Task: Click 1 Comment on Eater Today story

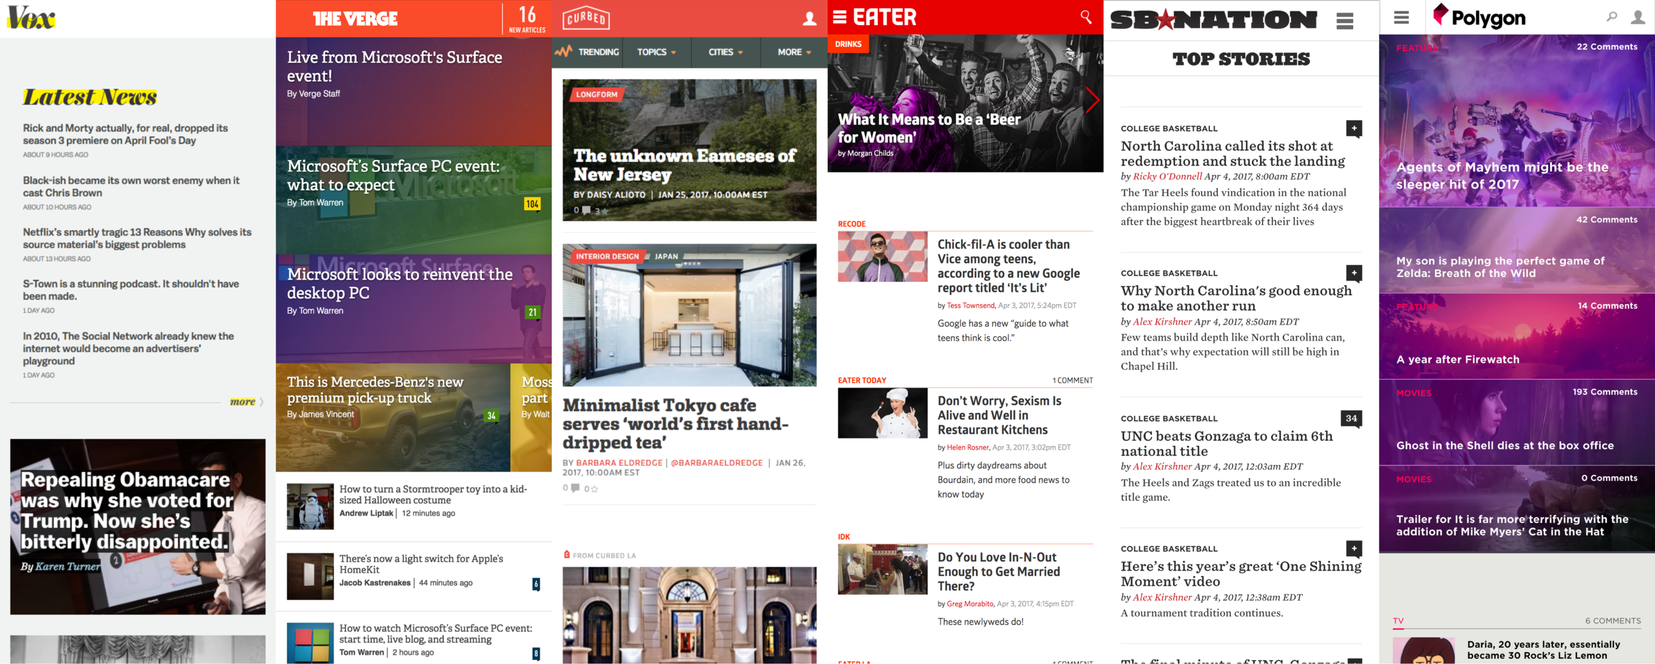Action: pyautogui.click(x=1072, y=380)
